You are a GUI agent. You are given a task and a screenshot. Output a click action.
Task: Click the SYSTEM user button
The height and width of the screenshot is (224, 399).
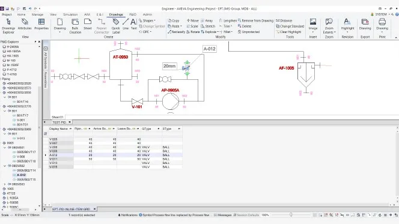tap(380, 14)
